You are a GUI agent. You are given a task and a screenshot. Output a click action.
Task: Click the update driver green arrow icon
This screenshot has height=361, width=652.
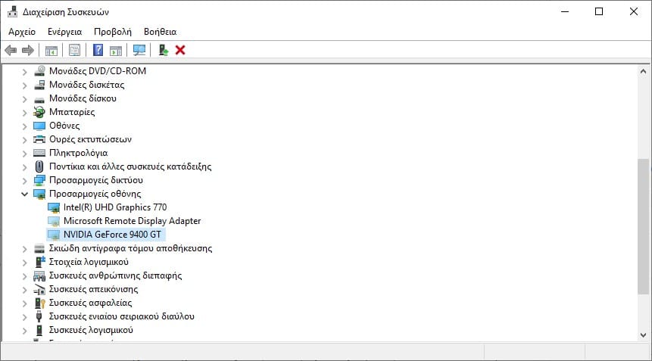tap(164, 51)
